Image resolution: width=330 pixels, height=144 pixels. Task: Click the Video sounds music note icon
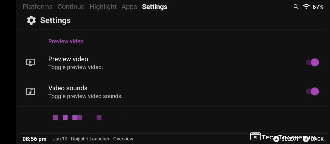click(x=31, y=91)
